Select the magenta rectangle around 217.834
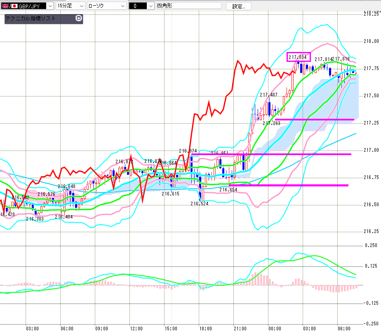Image resolution: width=381 pixels, height=332 pixels. coord(299,57)
